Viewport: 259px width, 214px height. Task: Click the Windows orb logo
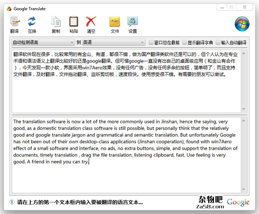tap(242, 24)
